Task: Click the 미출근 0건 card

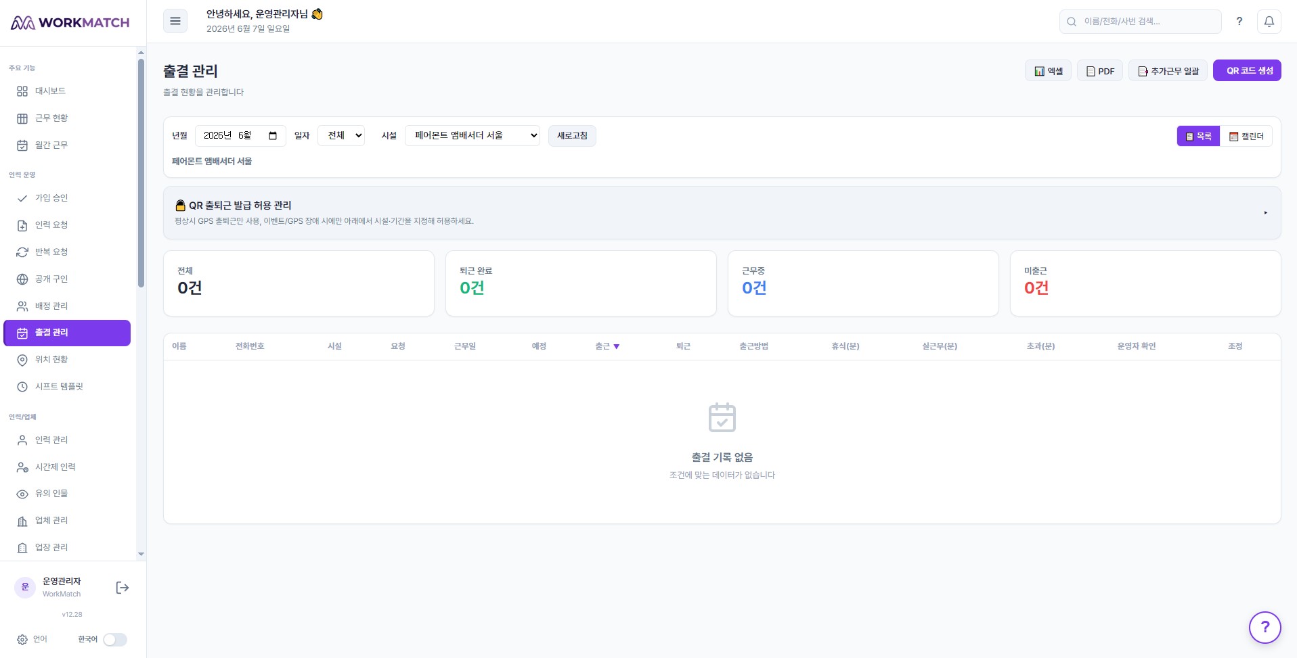Action: [x=1145, y=283]
